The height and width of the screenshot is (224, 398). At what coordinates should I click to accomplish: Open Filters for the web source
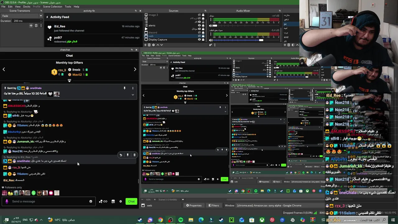214,205
